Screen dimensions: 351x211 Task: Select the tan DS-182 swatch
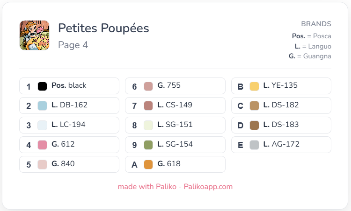click(x=254, y=105)
